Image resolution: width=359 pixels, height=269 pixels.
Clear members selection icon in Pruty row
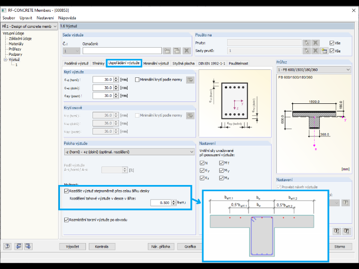click(x=315, y=43)
